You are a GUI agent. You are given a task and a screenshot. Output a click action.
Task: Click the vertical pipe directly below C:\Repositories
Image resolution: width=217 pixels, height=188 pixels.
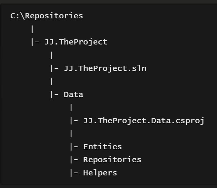point(32,29)
